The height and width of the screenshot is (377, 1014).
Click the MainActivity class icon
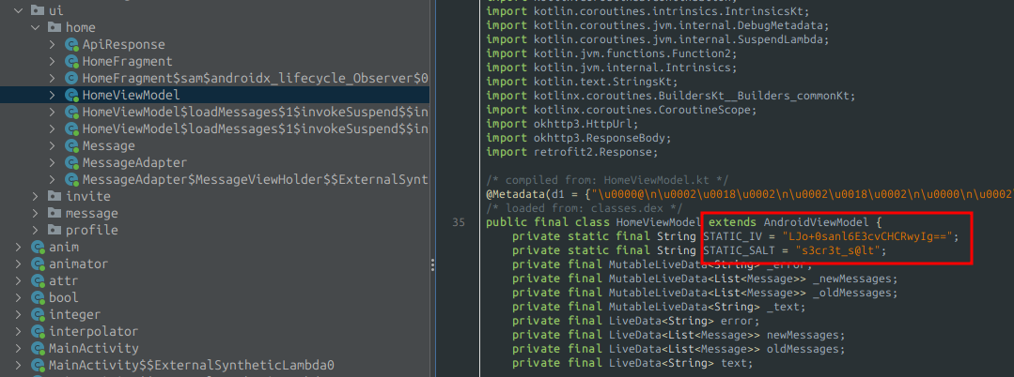(38, 348)
